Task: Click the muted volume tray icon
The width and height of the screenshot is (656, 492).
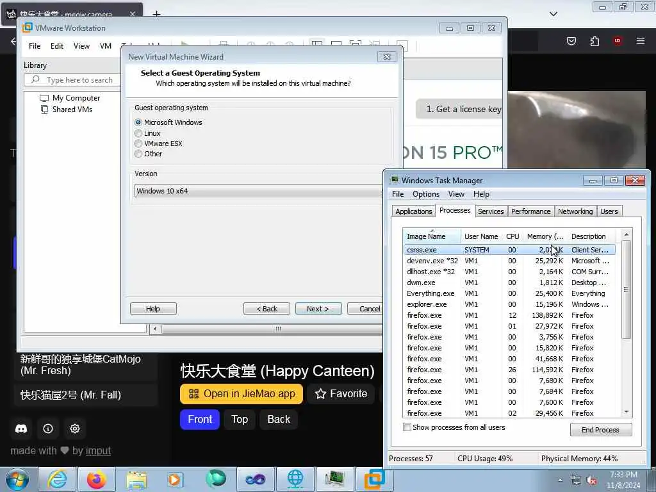Action: pos(592,480)
